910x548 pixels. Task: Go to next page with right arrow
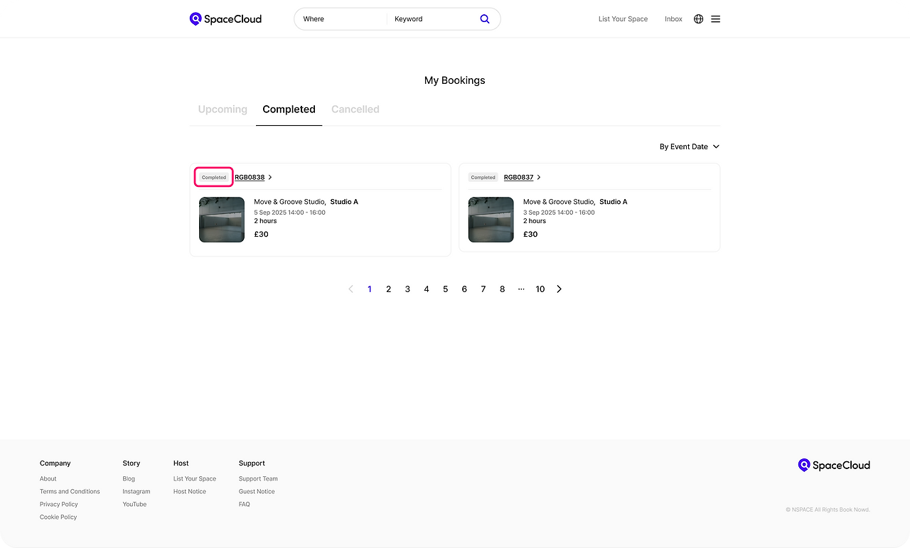click(x=560, y=289)
